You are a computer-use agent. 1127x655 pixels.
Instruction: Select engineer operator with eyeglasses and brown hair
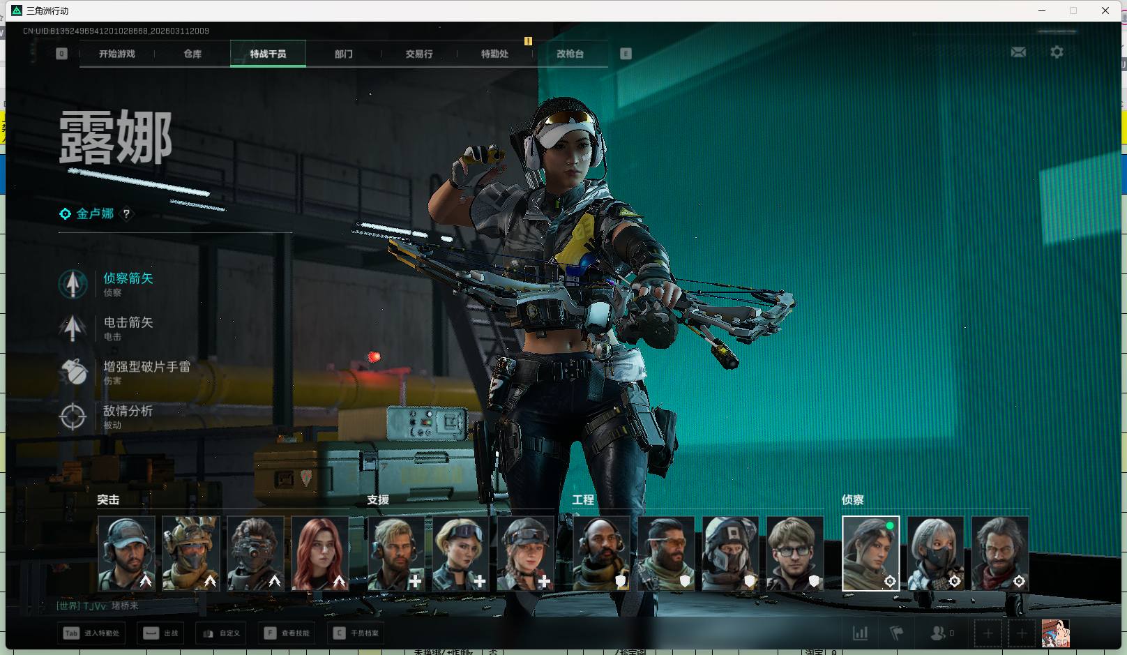click(795, 553)
